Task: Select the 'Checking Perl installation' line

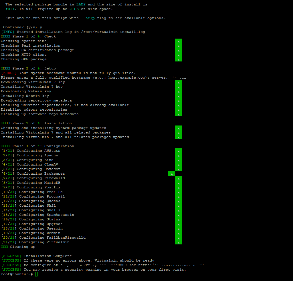Action: [31, 45]
